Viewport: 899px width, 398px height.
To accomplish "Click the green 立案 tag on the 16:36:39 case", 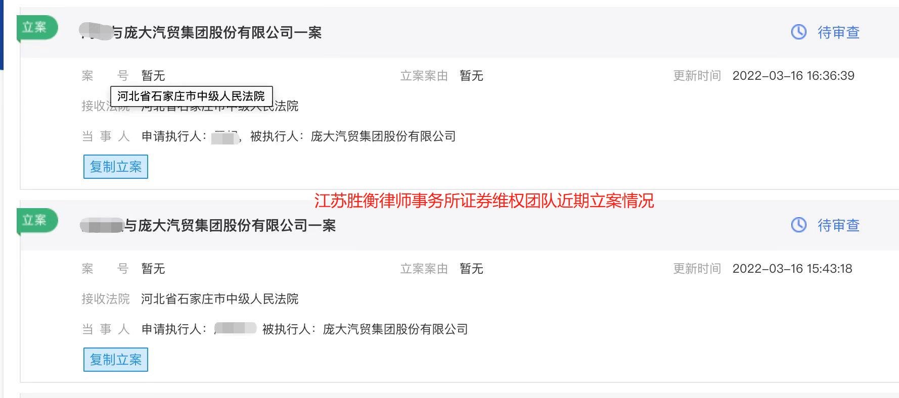I will click(x=36, y=27).
